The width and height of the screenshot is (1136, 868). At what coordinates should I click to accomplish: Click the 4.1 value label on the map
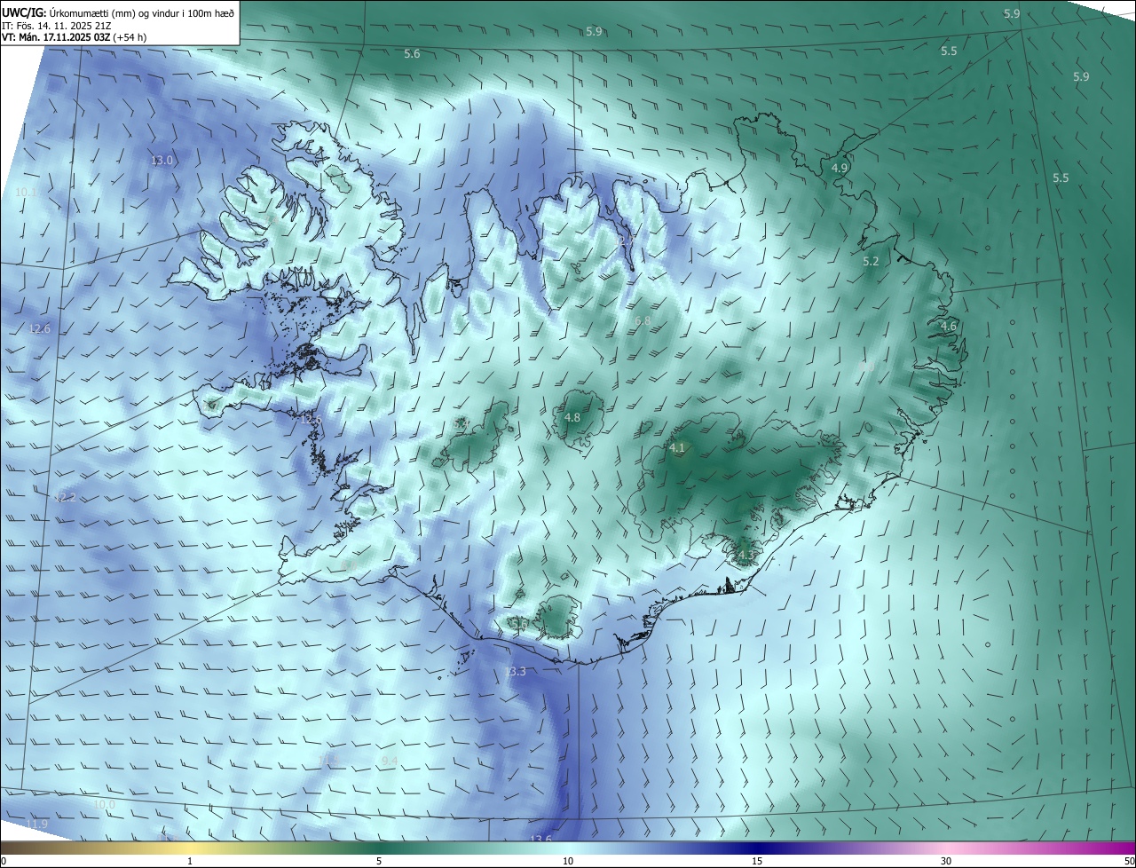(677, 448)
